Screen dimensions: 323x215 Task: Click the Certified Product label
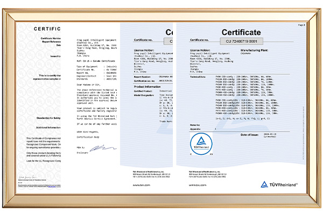143,90
